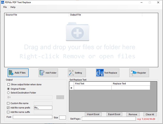The image size is (163, 124).
Task: Enable the Custom file name checkbox
Action: 8,103
